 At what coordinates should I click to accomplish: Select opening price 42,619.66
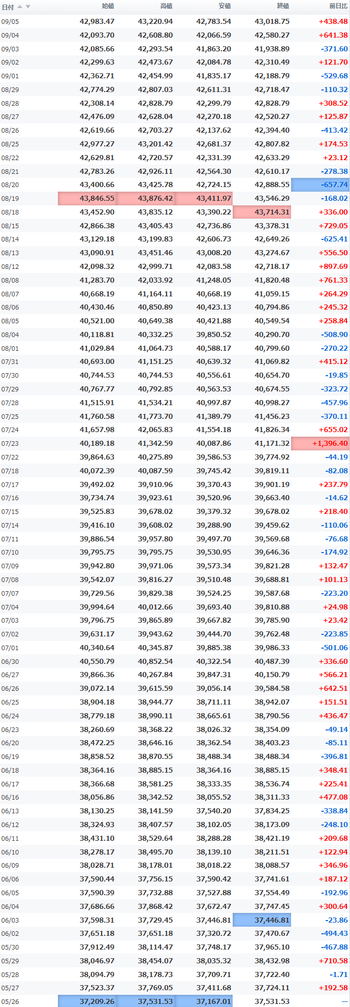(97, 131)
